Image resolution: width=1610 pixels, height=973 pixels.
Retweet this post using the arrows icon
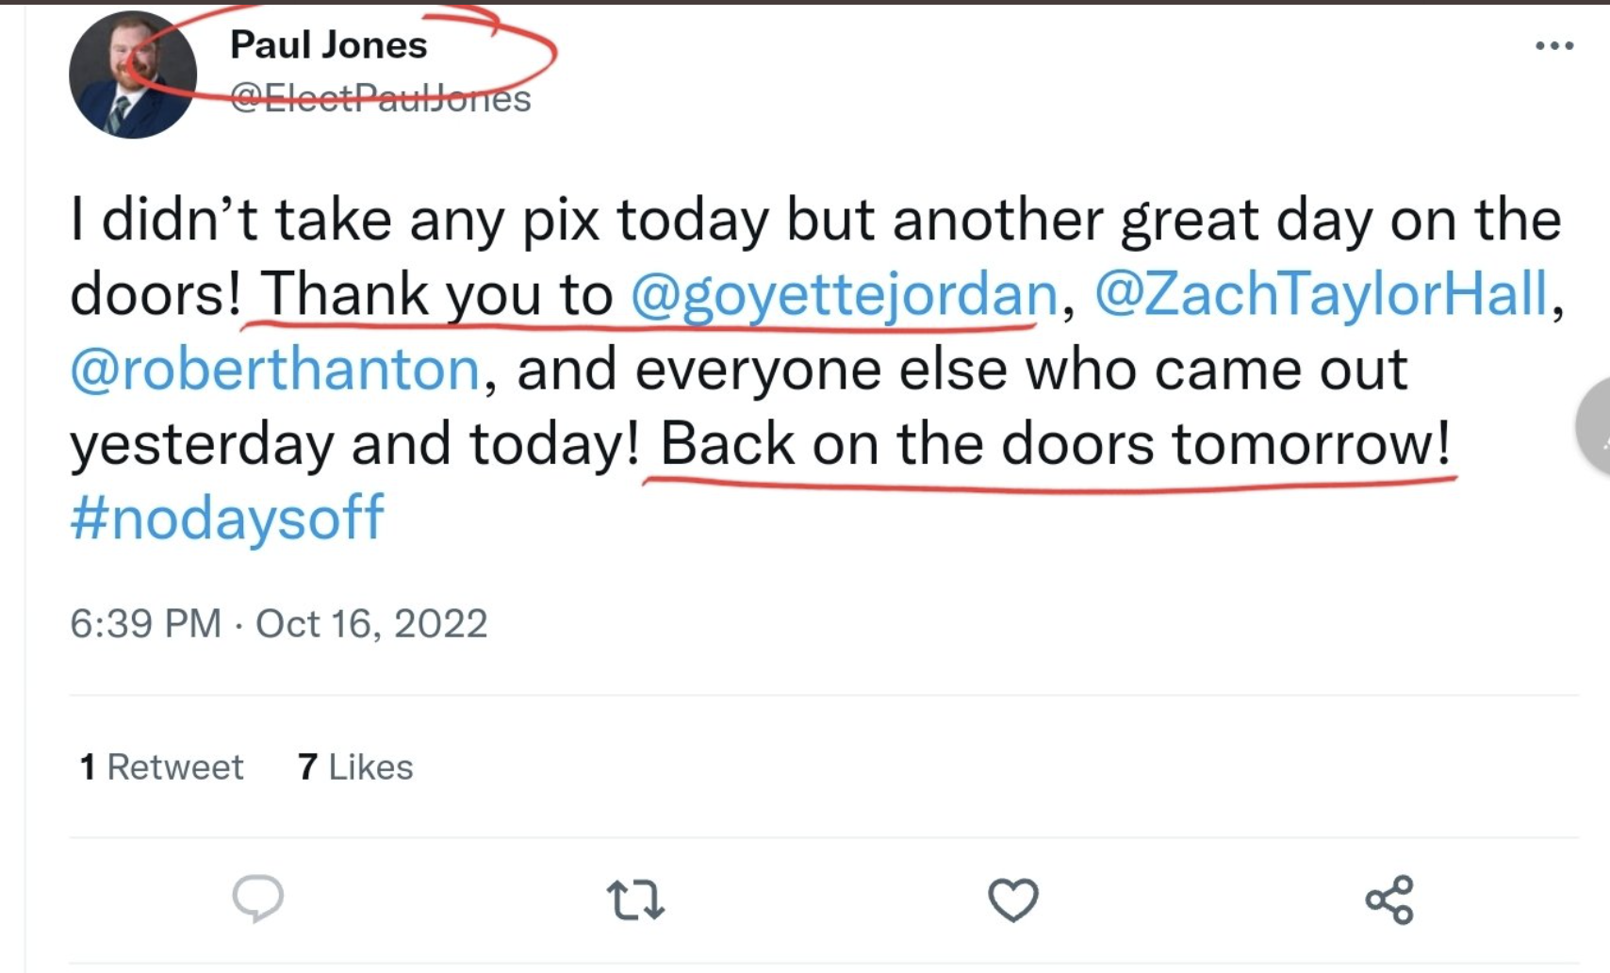point(635,899)
